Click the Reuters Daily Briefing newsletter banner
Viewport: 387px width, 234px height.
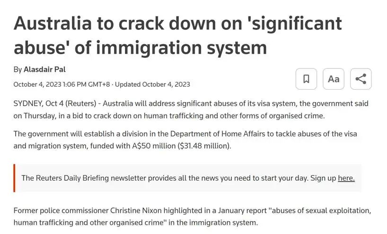179,178
